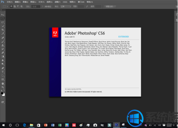Image resolution: width=178 pixels, height=128 pixels.
Task: Toggle Quick Mask mode
Action: click(x=3, y=98)
